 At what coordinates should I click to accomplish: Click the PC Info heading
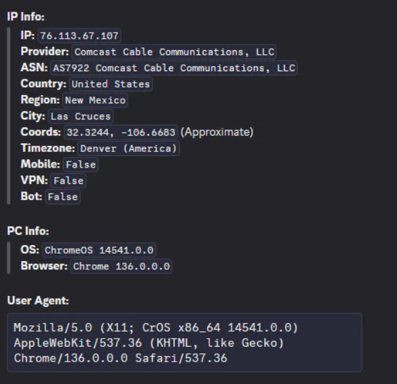click(x=28, y=231)
